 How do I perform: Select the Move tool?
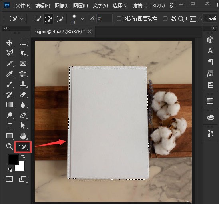(x=9, y=42)
